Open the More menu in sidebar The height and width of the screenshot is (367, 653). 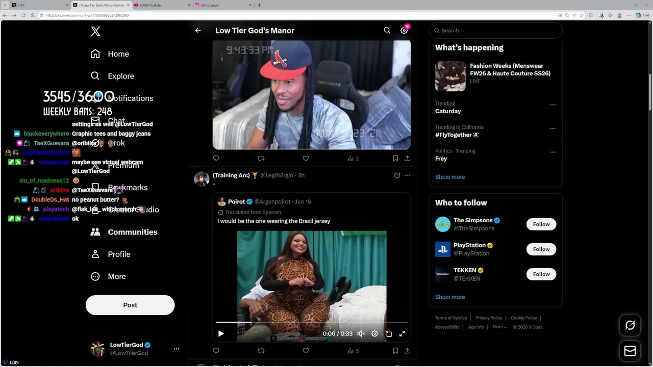pyautogui.click(x=108, y=276)
